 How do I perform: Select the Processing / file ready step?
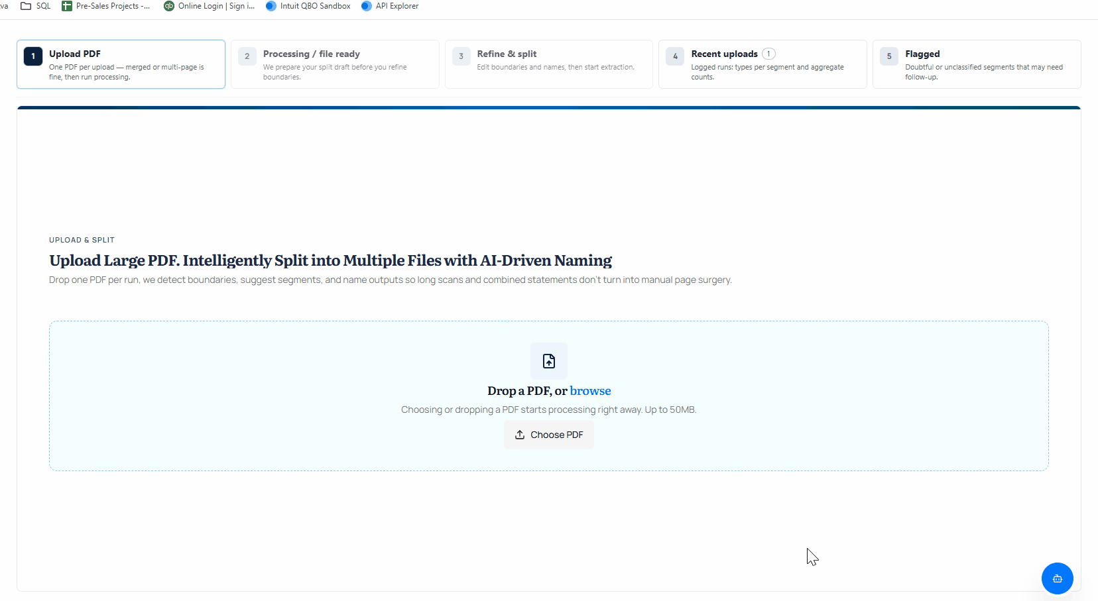pos(335,64)
